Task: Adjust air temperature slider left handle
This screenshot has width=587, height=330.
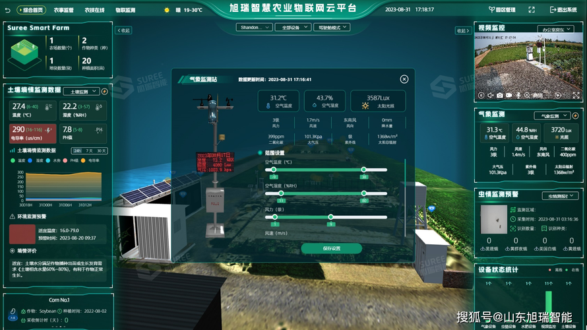Action: (x=273, y=170)
